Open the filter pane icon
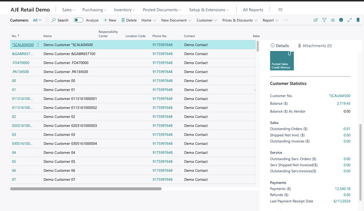 pyautogui.click(x=324, y=20)
